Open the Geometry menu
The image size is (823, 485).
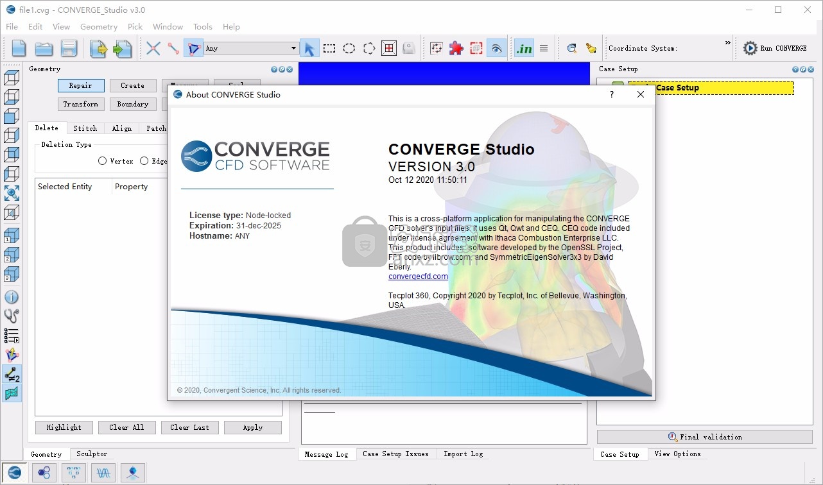tap(99, 27)
